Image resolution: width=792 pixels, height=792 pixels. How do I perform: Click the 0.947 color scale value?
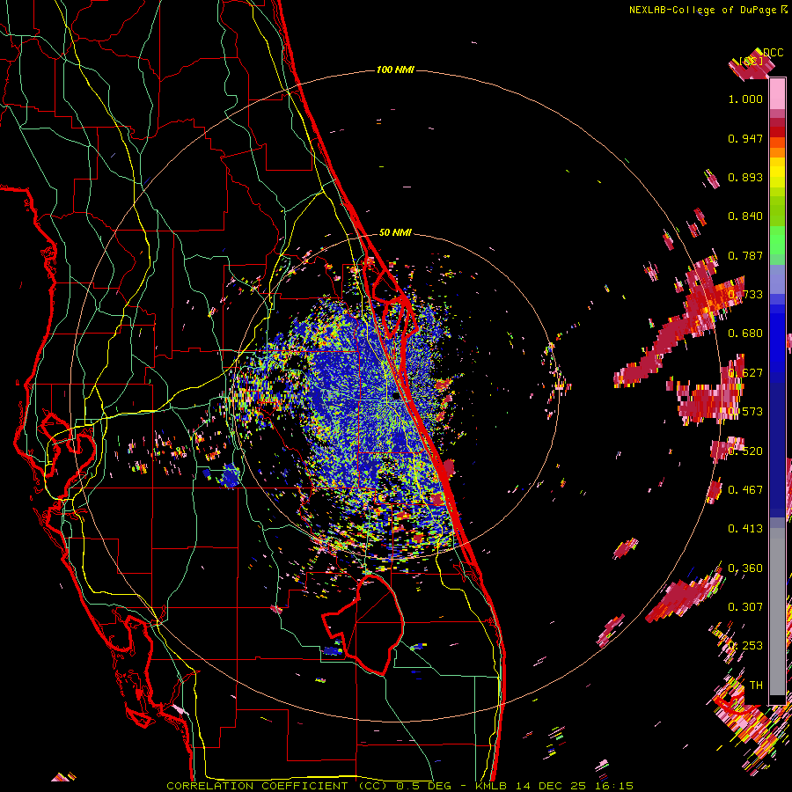(745, 138)
